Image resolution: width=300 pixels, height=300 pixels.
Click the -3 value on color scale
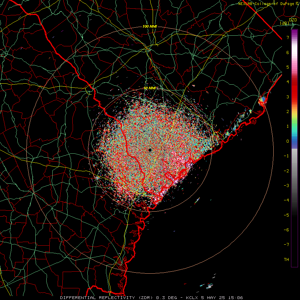pyautogui.click(x=286, y=186)
